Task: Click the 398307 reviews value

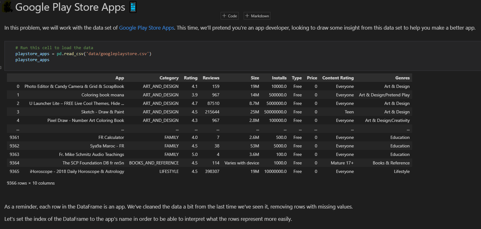Action: pos(212,171)
